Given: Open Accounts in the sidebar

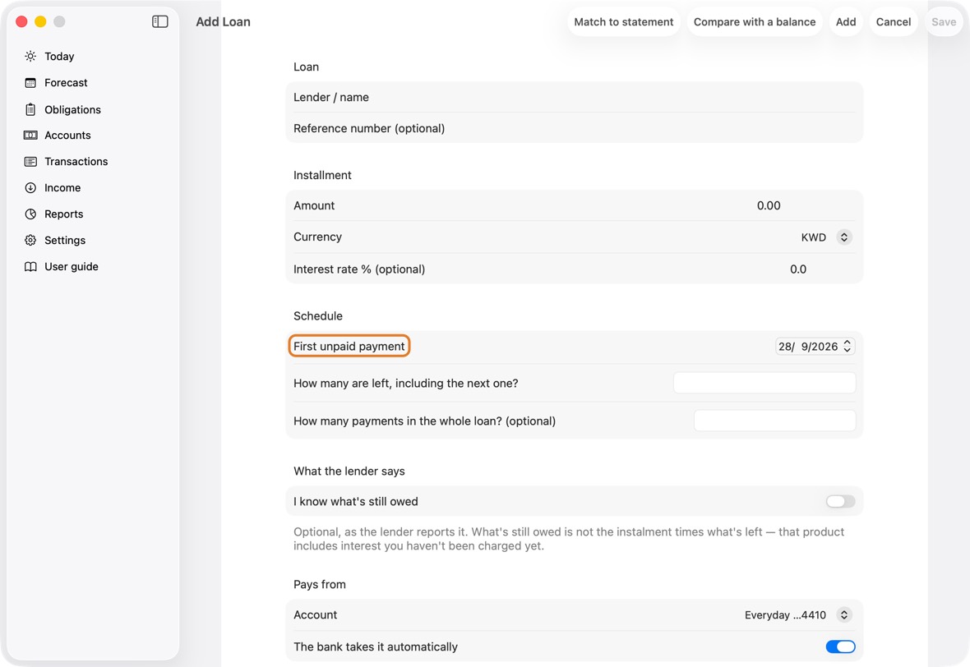Looking at the screenshot, I should coord(67,136).
